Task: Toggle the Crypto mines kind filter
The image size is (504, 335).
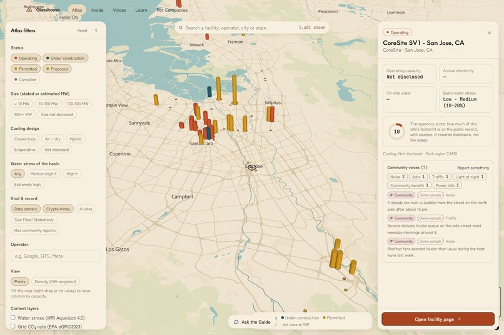Action: [58, 209]
